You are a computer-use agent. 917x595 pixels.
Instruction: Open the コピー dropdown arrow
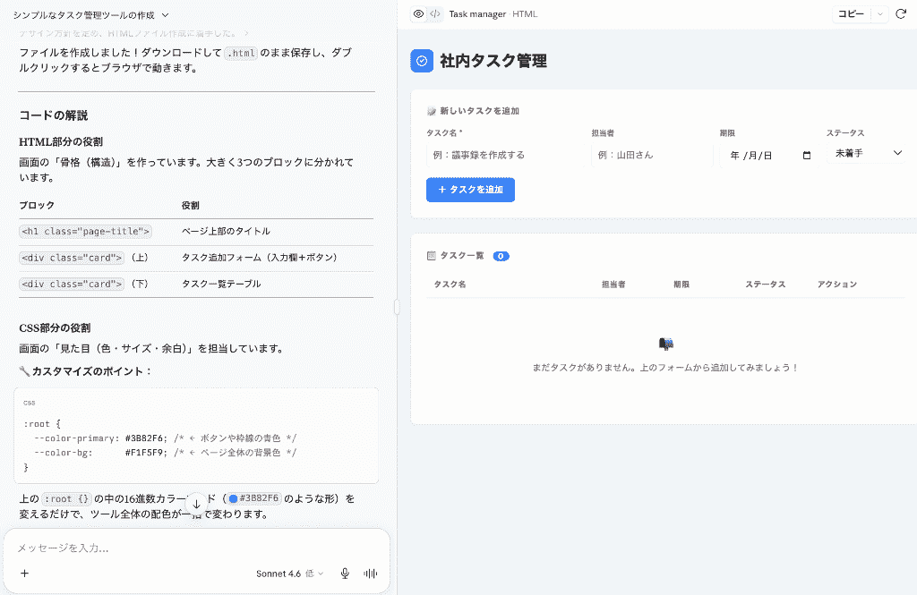pos(879,14)
